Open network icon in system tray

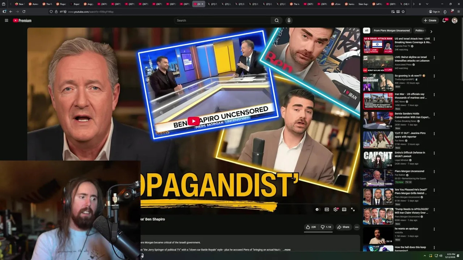(436, 256)
